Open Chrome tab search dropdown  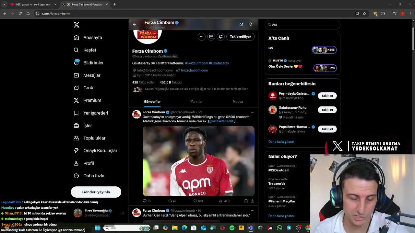tap(4, 5)
